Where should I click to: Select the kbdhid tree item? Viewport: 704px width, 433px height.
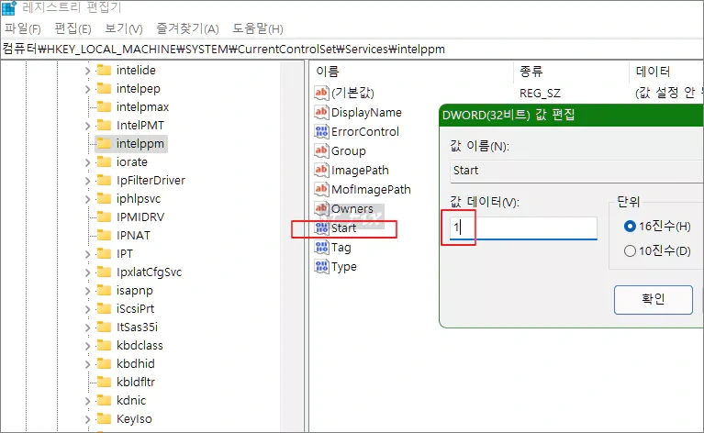coord(136,364)
